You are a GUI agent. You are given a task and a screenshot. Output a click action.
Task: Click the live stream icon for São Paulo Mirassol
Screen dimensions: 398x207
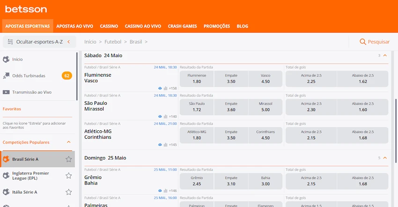(160, 116)
